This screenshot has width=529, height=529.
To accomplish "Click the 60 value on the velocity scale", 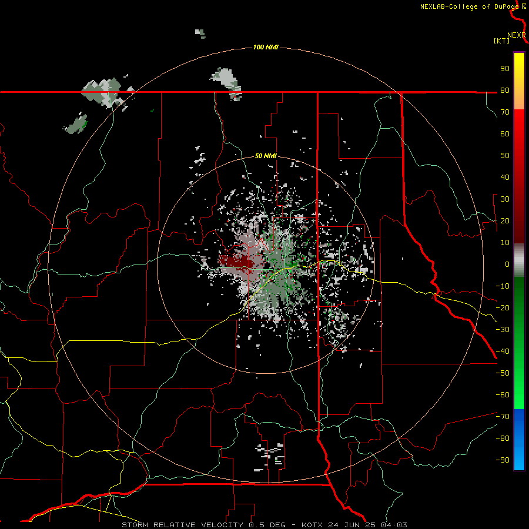I will pos(505,133).
